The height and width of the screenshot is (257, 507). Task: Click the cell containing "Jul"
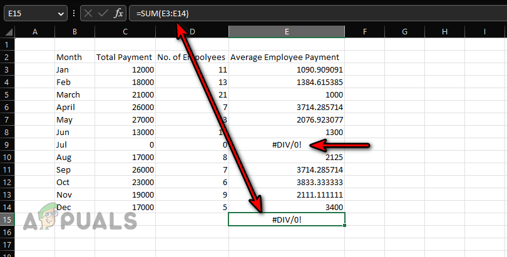tap(74, 144)
